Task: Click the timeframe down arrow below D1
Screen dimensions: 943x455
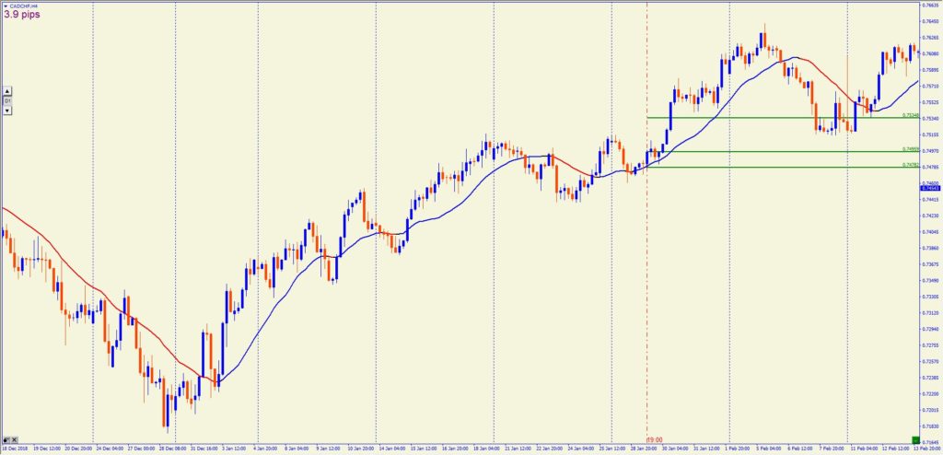Action: 7,110
